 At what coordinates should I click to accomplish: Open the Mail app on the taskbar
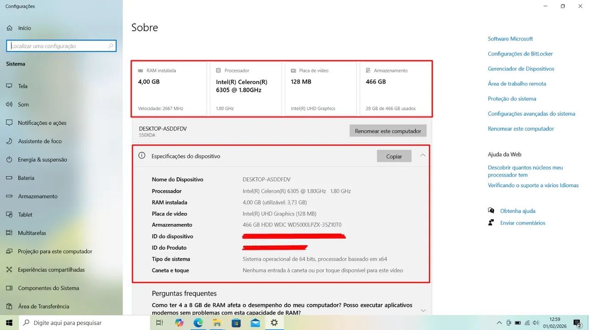click(x=254, y=323)
